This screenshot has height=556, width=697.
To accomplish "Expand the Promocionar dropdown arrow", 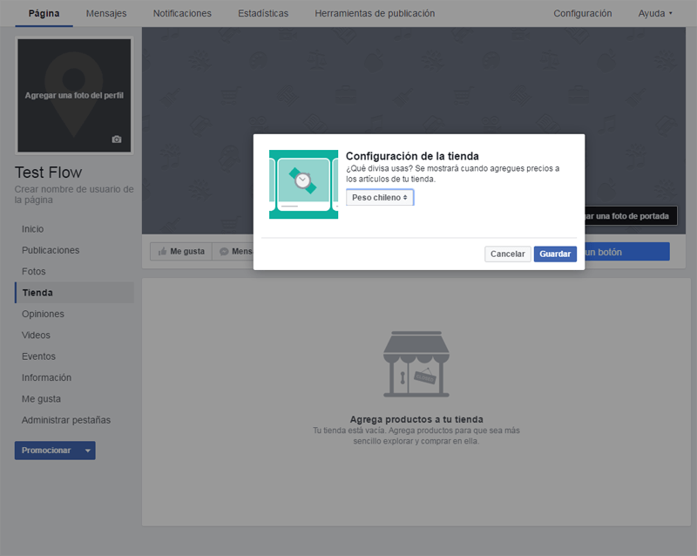I will tap(88, 451).
